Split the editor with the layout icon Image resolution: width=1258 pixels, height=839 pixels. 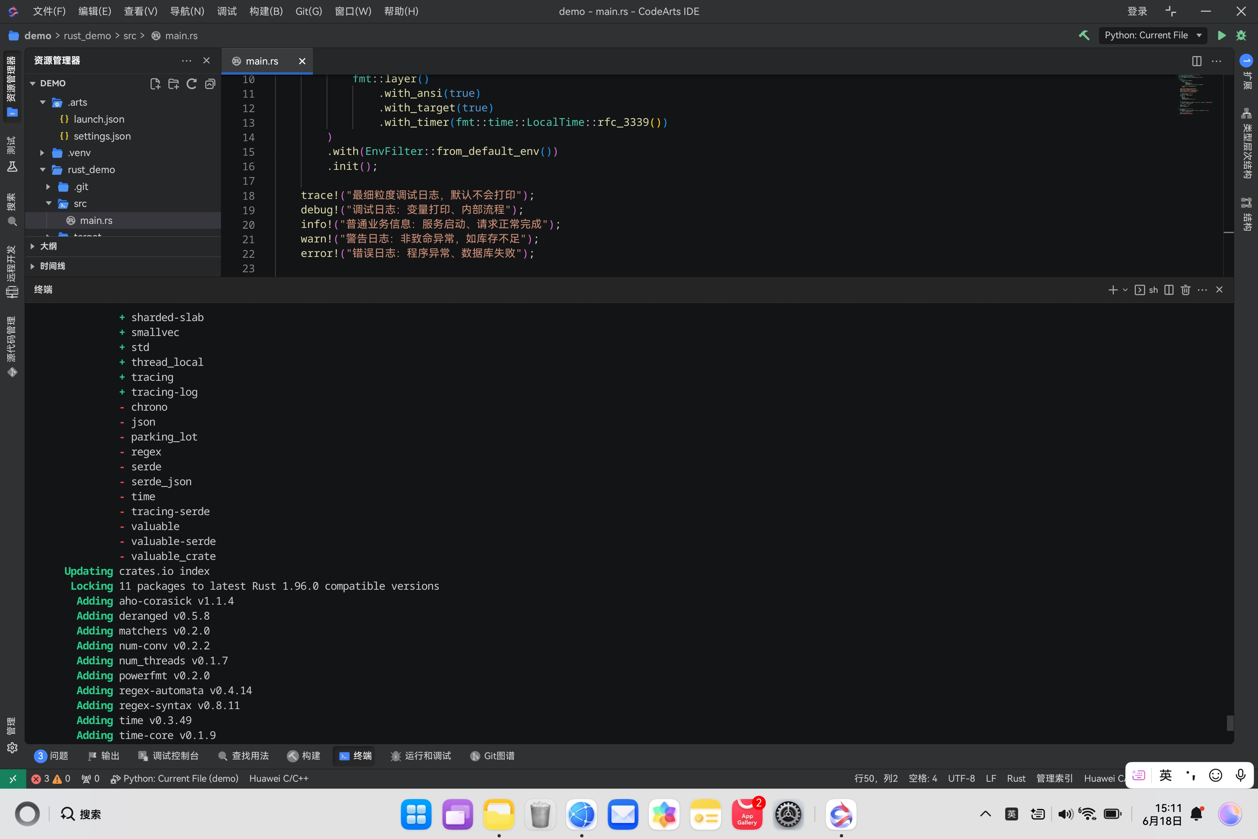[x=1196, y=61]
